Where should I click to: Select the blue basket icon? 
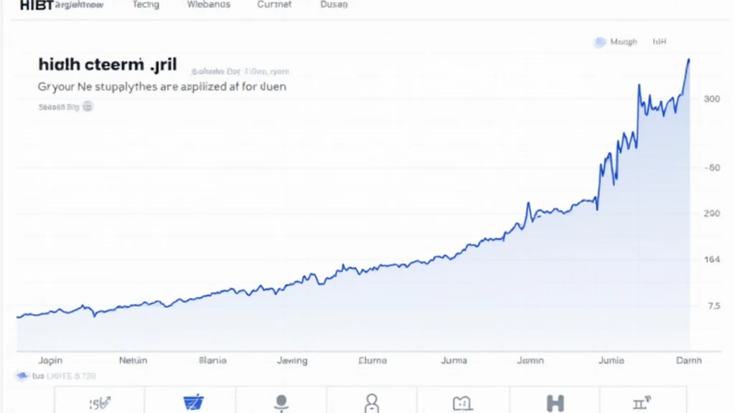193,402
